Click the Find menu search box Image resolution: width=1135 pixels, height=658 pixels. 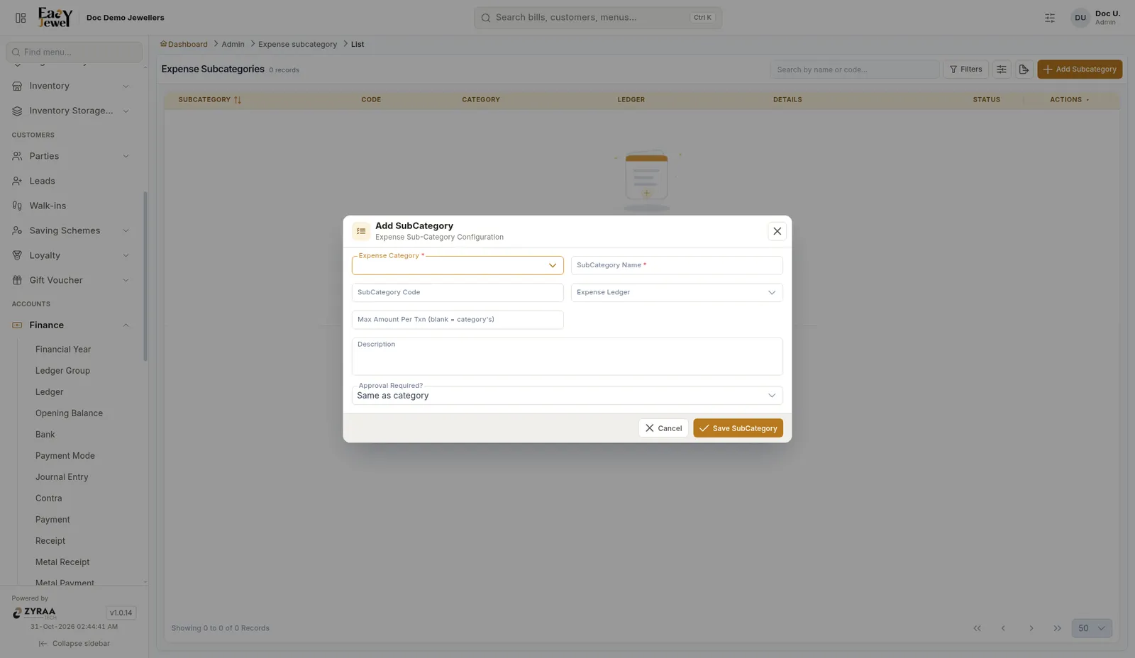point(74,52)
